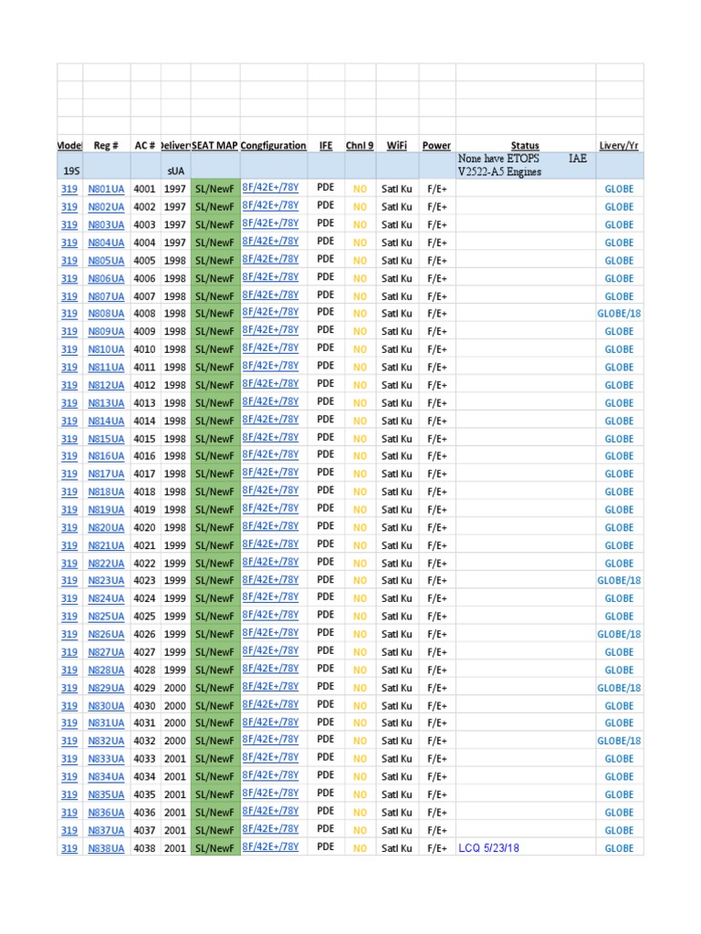Select AC number 4021 cell
This screenshot has width=701, height=934.
tap(144, 545)
